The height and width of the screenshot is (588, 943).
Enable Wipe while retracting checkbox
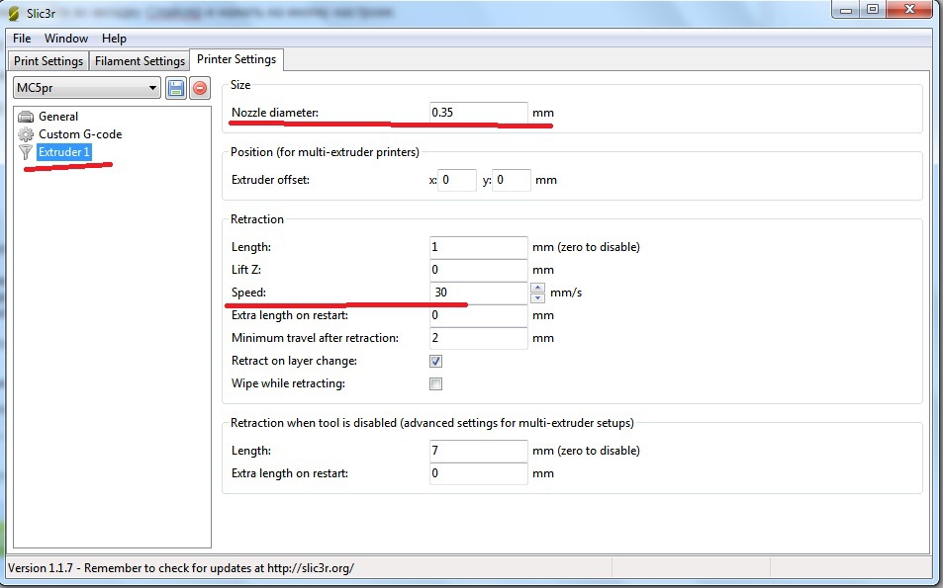point(436,383)
